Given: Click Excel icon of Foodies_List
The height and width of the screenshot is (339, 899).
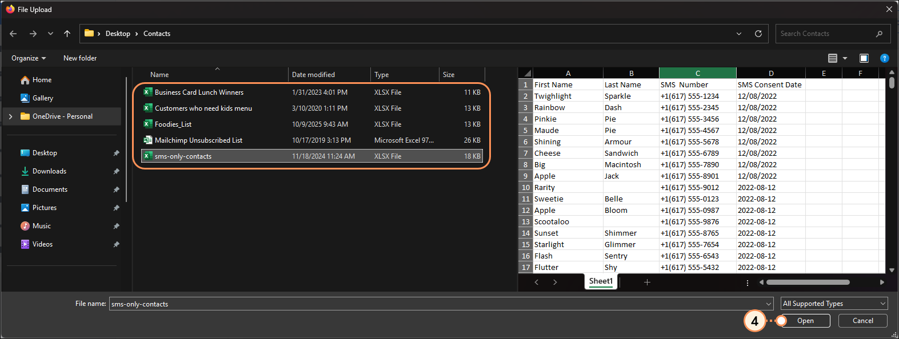Looking at the screenshot, I should pos(147,124).
